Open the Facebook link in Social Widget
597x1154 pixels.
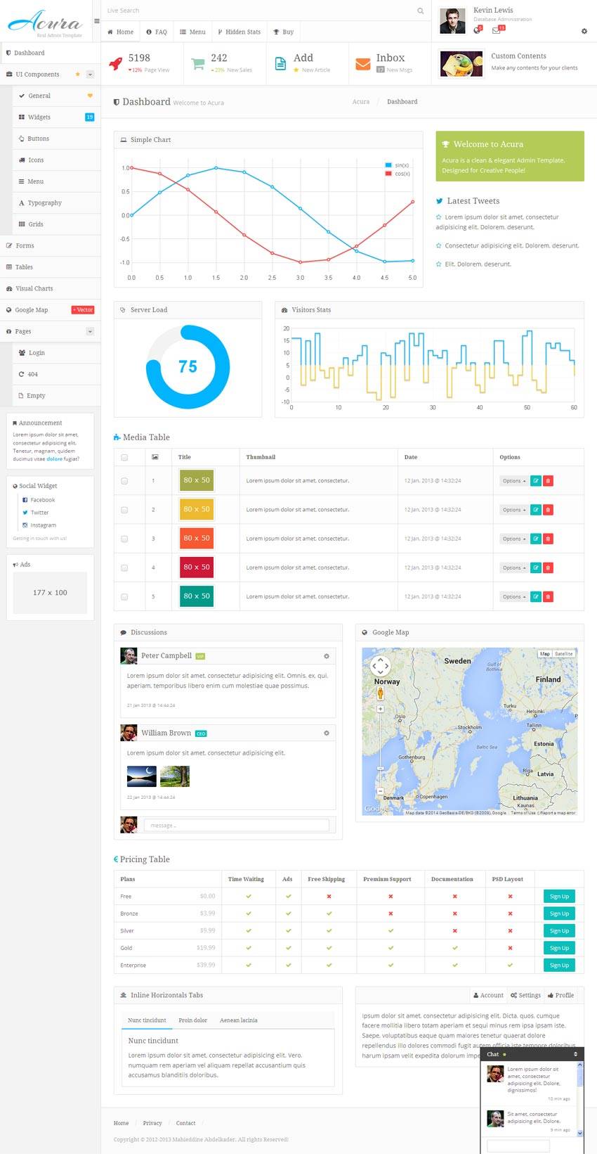tap(42, 500)
